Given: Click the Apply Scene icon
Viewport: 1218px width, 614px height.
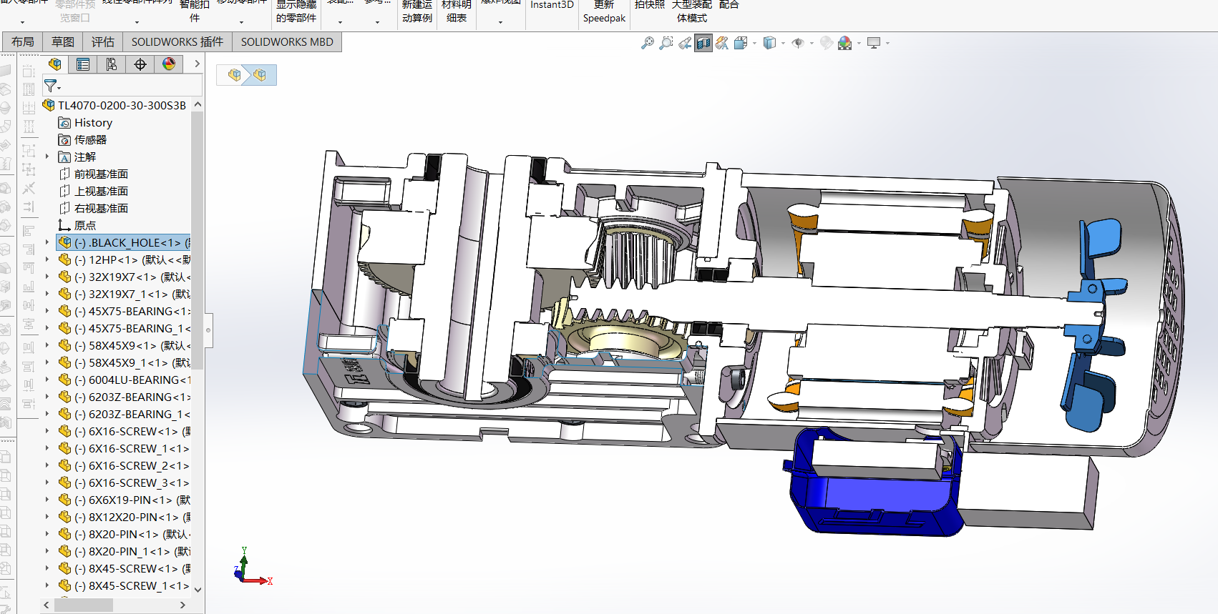Looking at the screenshot, I should tap(845, 44).
